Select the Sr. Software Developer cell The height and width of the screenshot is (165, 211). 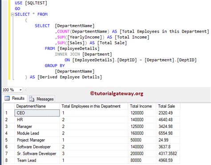coord(37,153)
